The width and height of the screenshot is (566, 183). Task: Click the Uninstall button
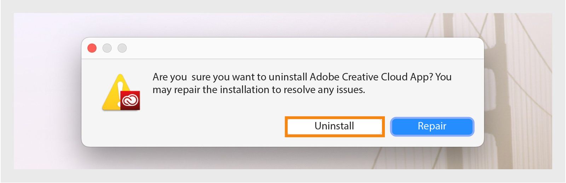coord(334,126)
